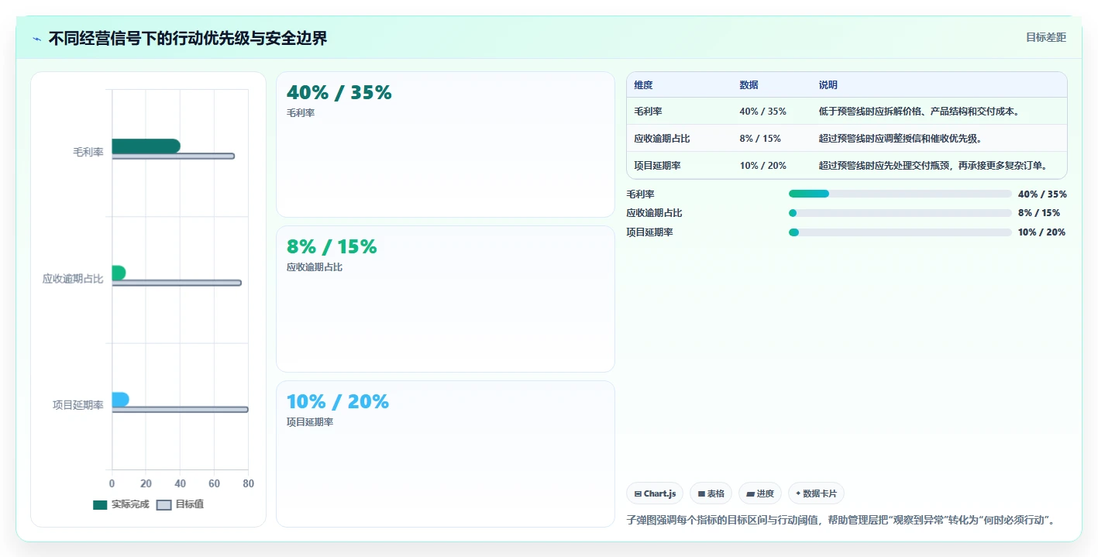
Task: Click the 毛利率 actual bar in chart
Action: (146, 146)
